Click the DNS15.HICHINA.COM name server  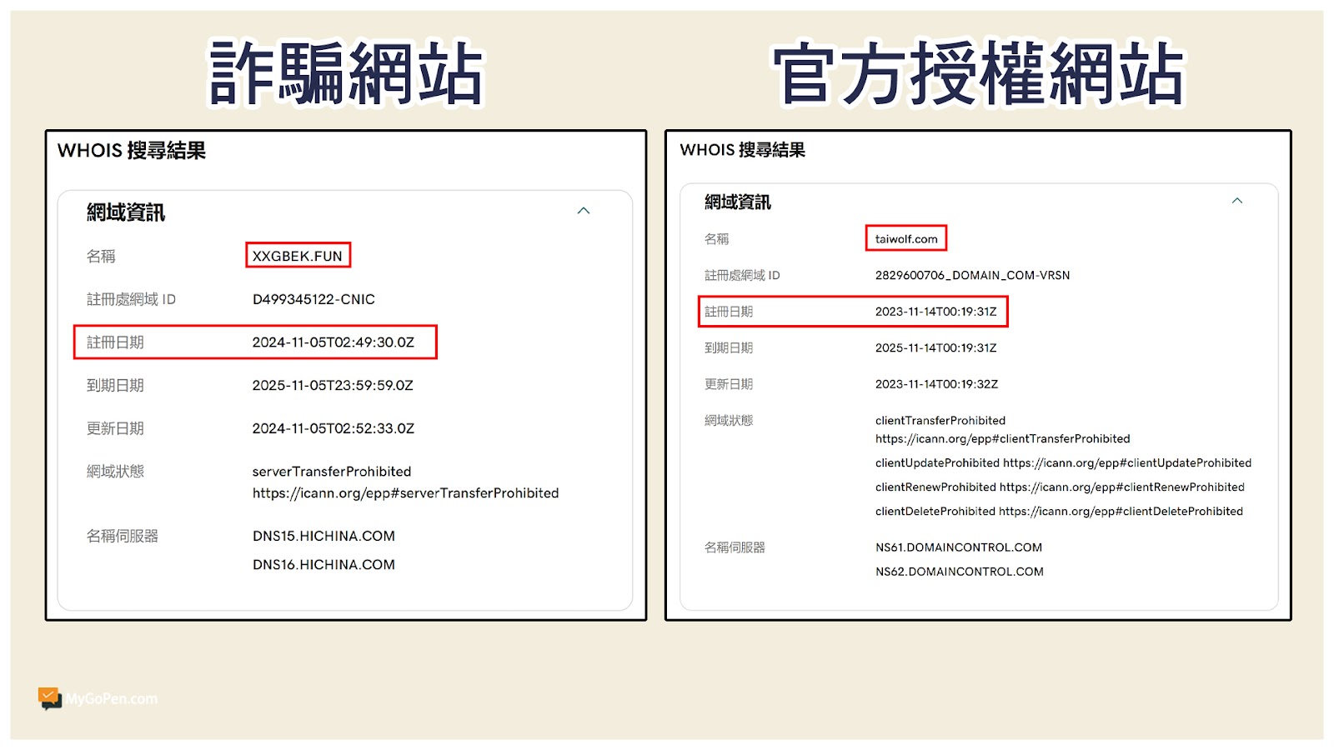[323, 536]
